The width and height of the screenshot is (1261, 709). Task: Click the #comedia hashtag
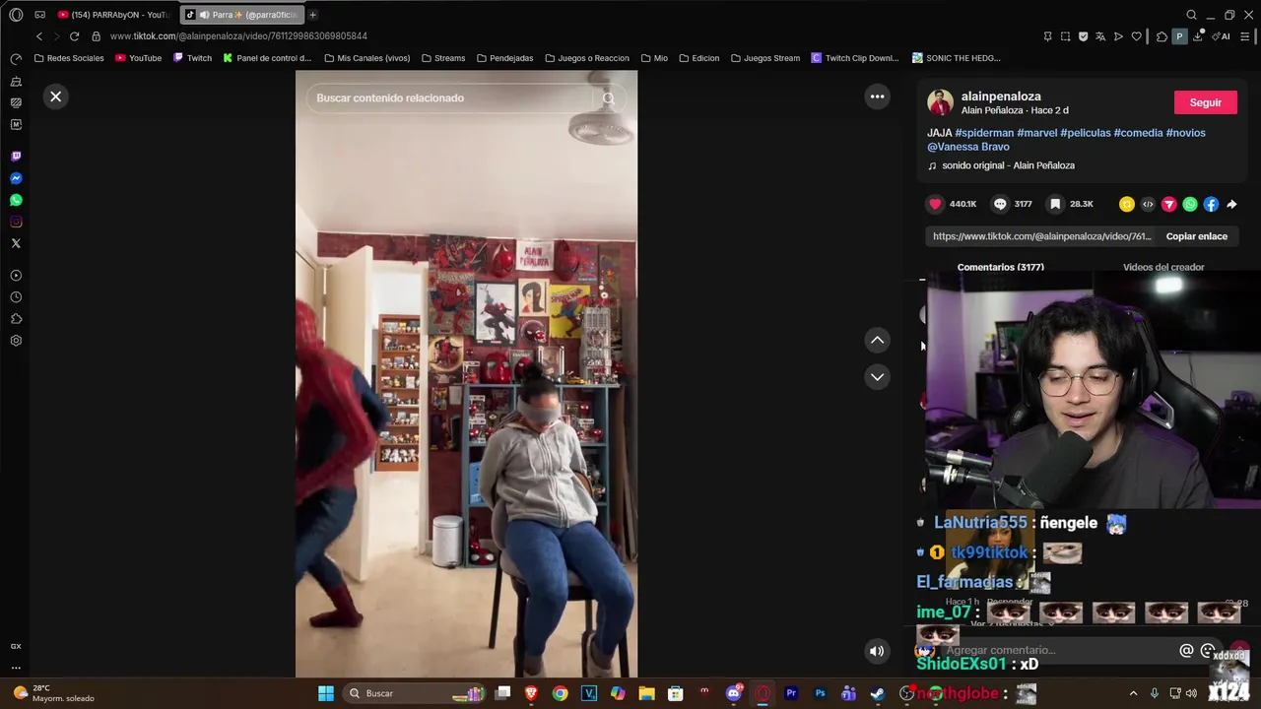click(1138, 133)
